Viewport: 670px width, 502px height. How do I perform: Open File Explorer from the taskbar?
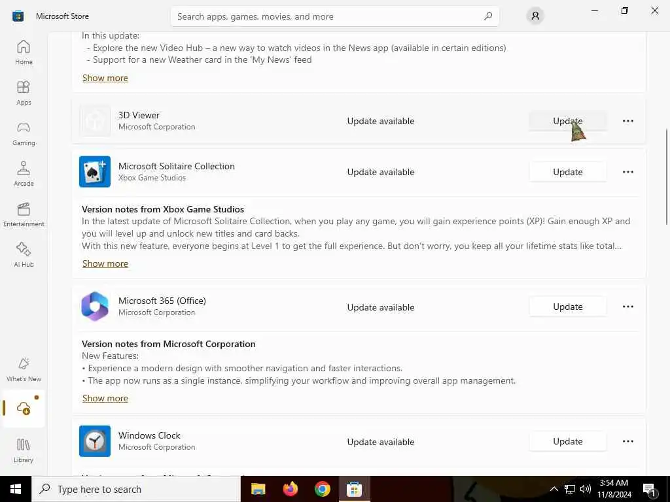click(x=258, y=489)
